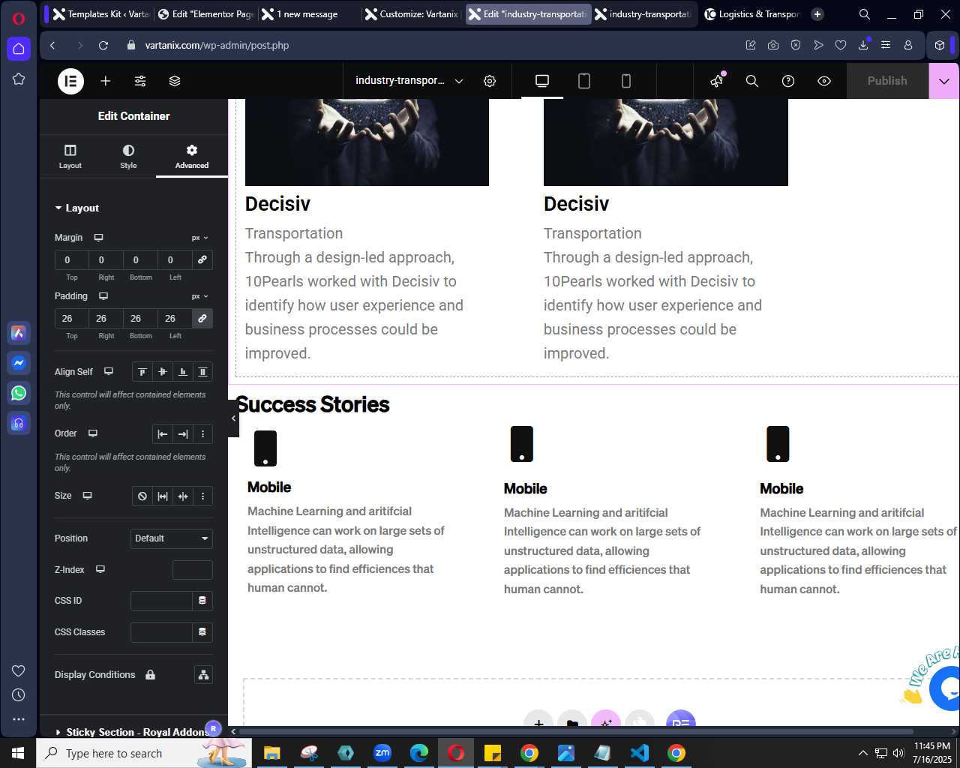Switch to Logistics & Transport browser tab
Image resolution: width=960 pixels, height=768 pixels.
point(753,14)
